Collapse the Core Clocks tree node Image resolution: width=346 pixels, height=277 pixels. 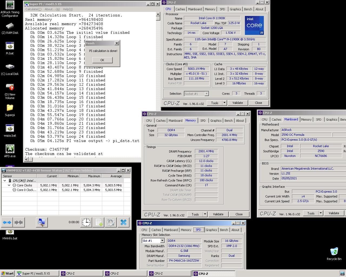click(x=9, y=185)
